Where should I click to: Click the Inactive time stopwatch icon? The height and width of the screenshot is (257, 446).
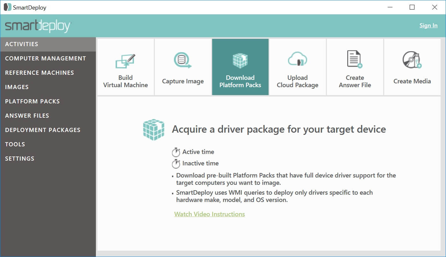176,164
